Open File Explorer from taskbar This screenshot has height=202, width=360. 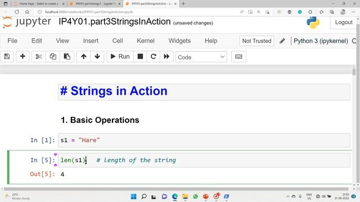coord(185,196)
